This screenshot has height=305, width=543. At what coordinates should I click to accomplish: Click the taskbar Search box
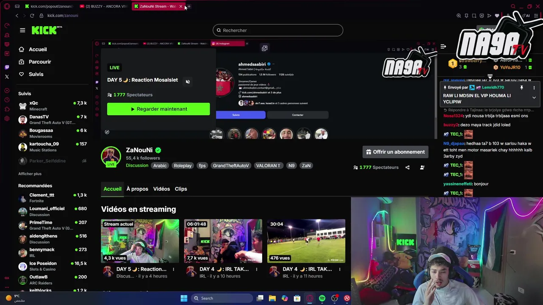point(221,298)
